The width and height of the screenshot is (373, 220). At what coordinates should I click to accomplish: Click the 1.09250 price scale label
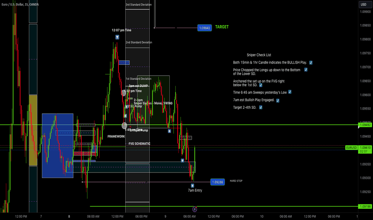[x=365, y=192]
